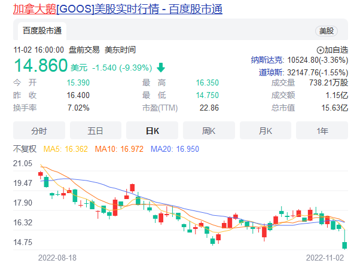Open the 纳斯达克 index link
Viewport: 363px width, 263px height.
267,60
